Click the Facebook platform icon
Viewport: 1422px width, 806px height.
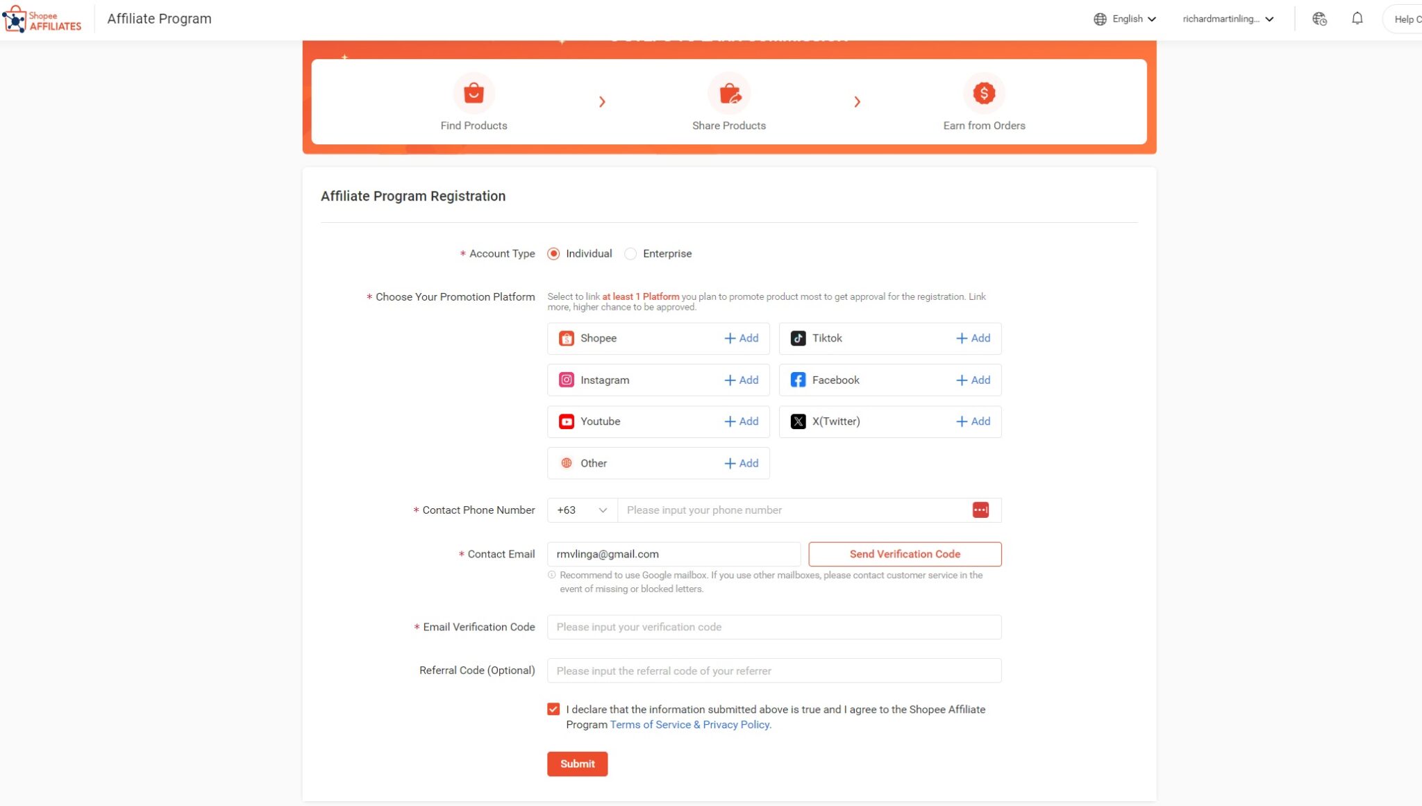798,380
